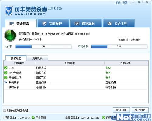This screenshot has height=121, width=152.
Task: Click the green check icon beside 内存
Action: 6,68
